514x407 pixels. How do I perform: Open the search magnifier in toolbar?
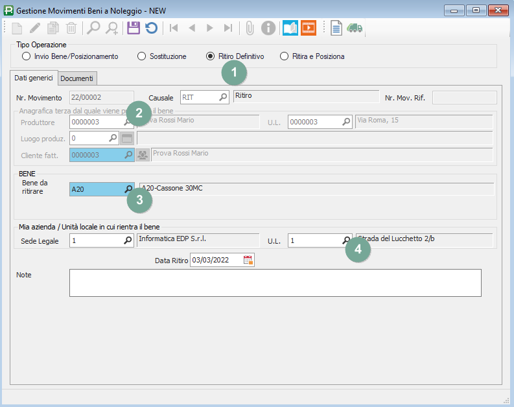94,28
